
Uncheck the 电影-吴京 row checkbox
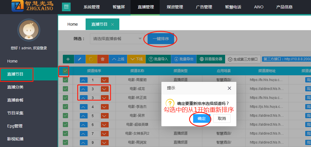pos(65,116)
